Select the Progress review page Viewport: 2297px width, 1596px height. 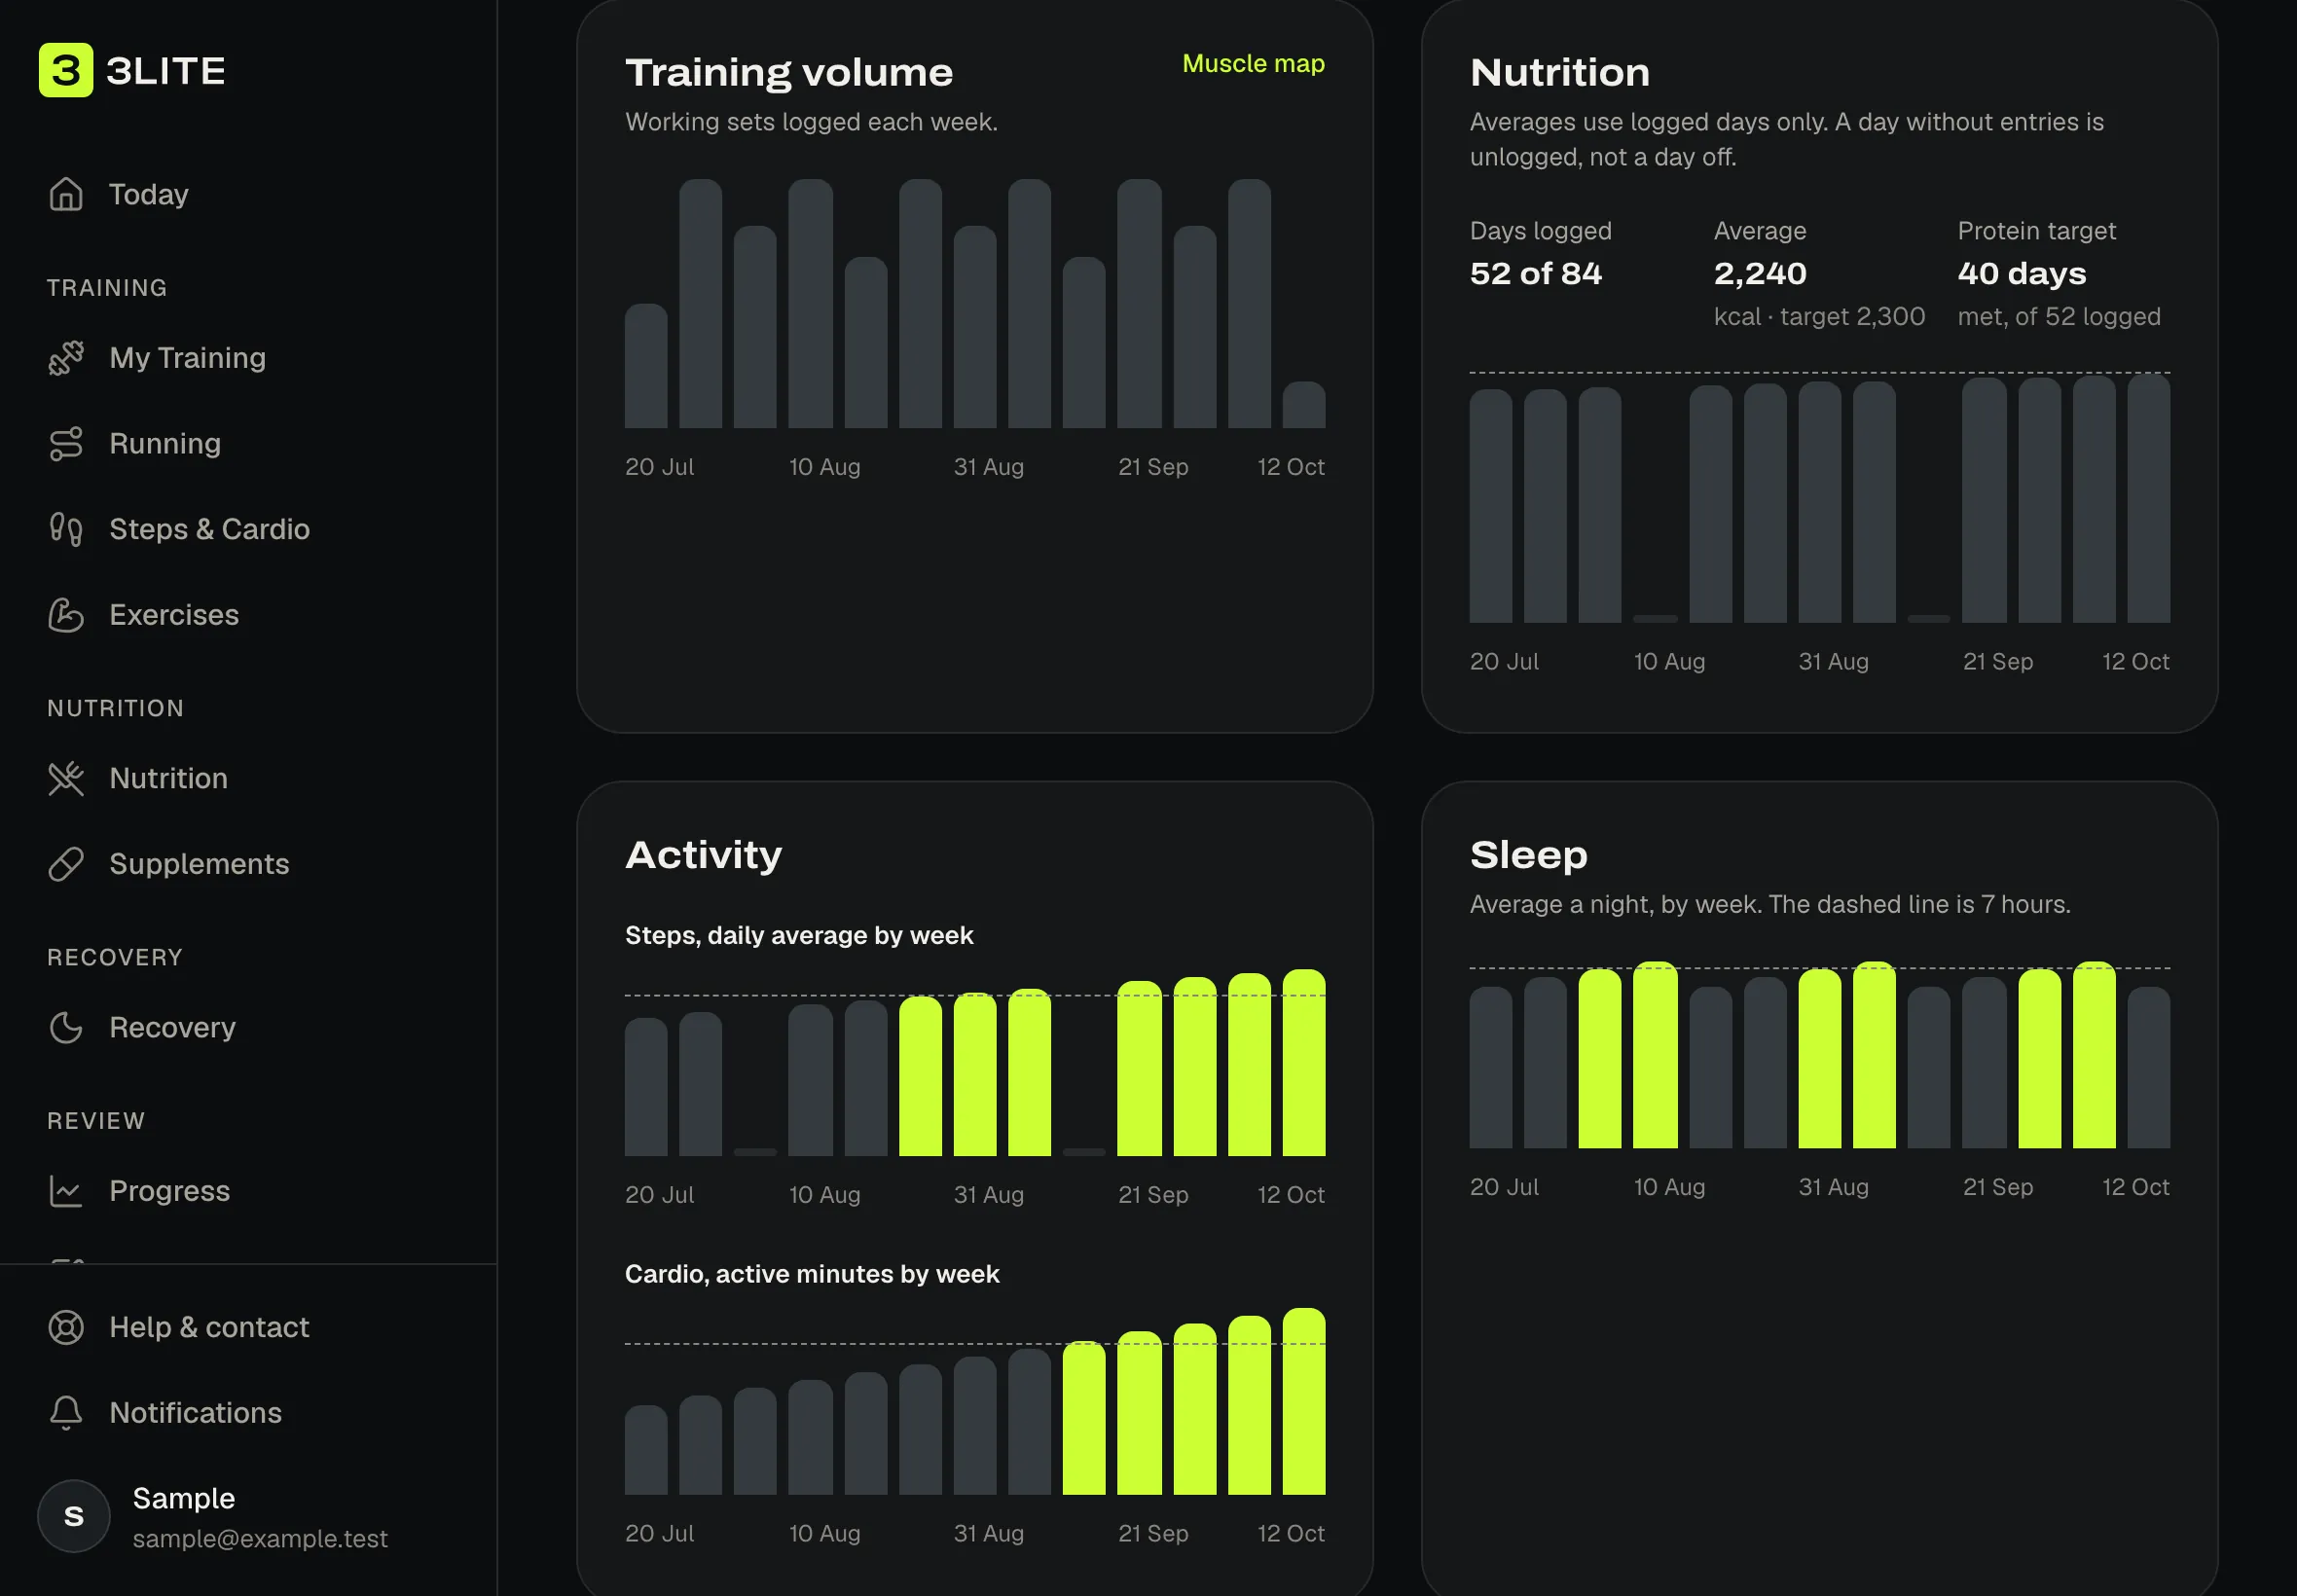(x=170, y=1191)
